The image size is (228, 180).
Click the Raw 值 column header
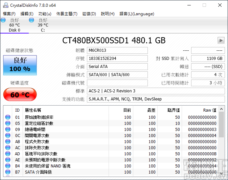click(x=200, y=110)
